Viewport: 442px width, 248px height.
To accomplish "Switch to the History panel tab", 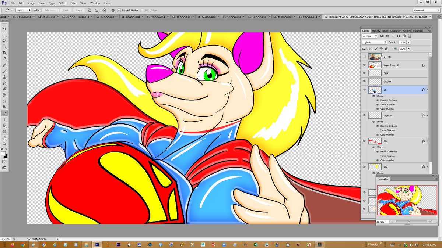I will click(376, 31).
